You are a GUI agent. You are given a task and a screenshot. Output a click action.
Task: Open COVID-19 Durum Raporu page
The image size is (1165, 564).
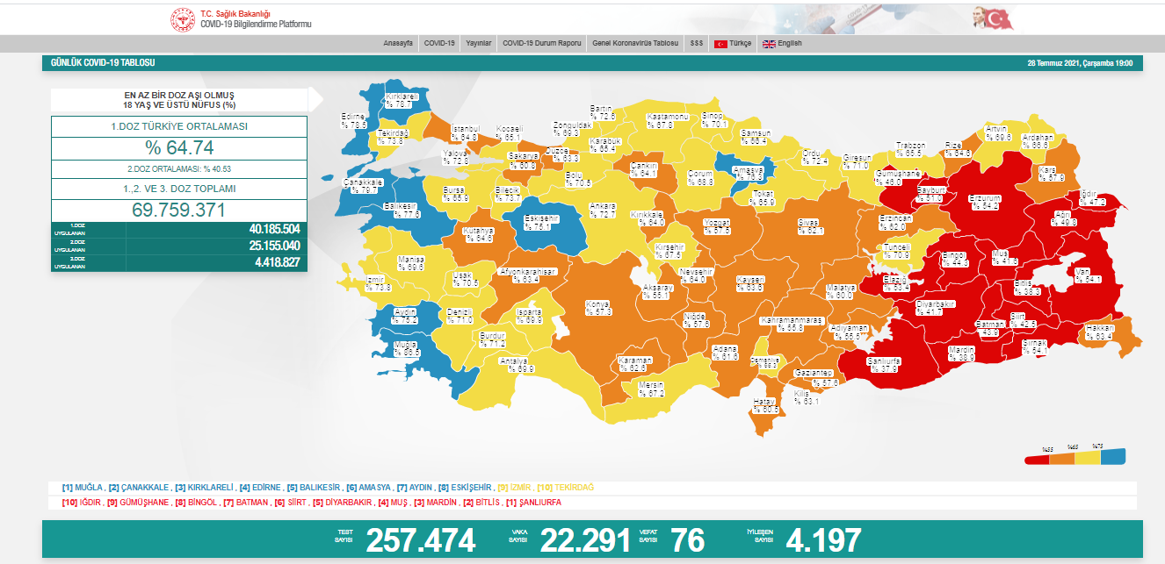point(542,43)
